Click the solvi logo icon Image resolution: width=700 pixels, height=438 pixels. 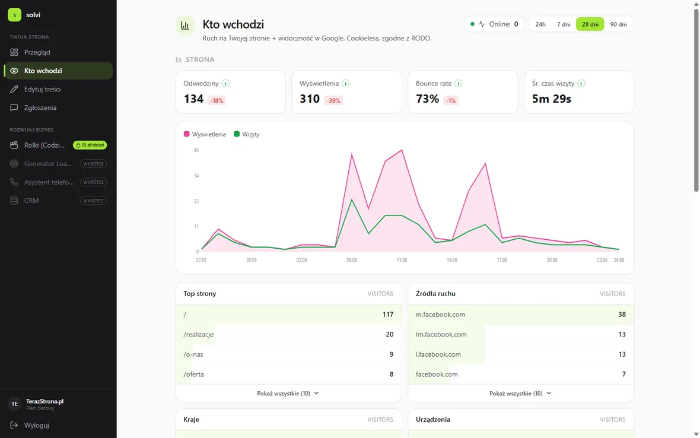coord(14,15)
